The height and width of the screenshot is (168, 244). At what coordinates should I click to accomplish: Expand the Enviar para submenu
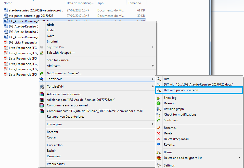(x=153, y=124)
